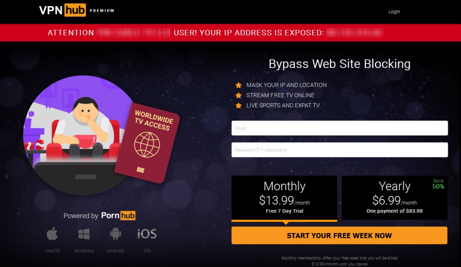
Task: Click the Start Your Free Week Now button
Action: 339,235
